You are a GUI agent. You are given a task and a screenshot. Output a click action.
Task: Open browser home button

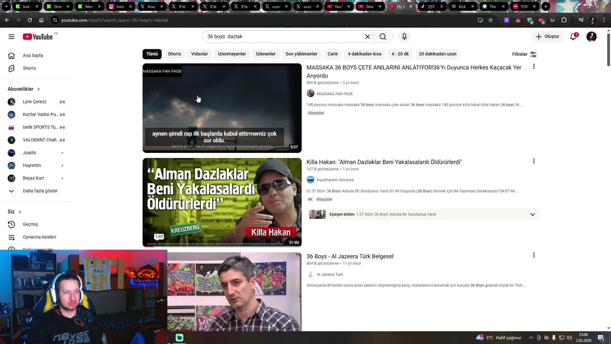41,20
